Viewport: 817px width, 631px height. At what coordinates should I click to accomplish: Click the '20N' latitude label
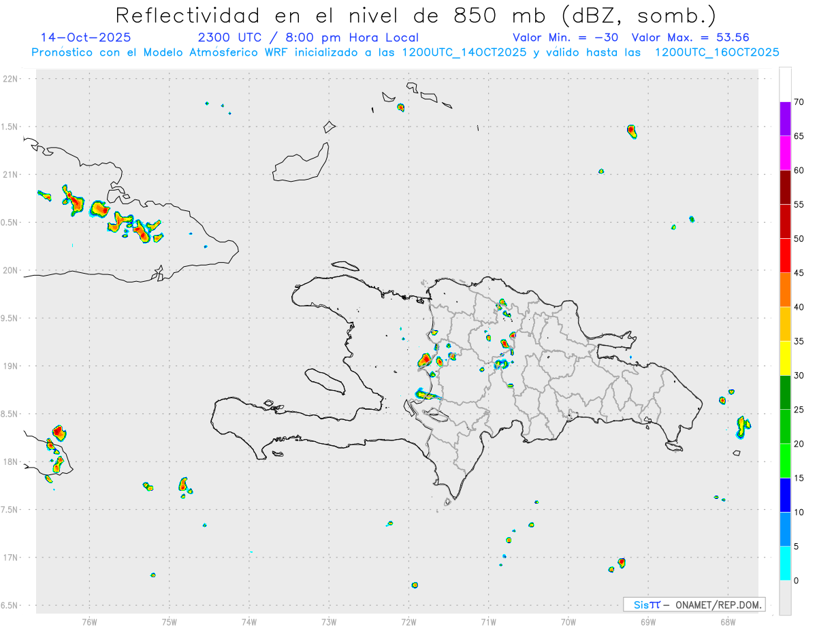coord(12,270)
